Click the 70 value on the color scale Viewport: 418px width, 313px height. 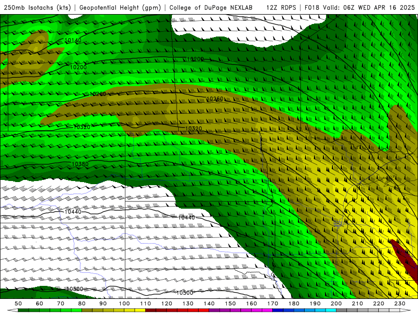pyautogui.click(x=61, y=304)
